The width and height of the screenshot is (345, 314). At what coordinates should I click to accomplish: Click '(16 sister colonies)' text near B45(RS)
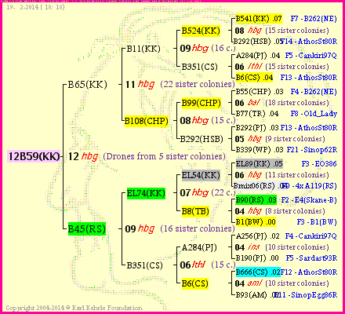pos(198,228)
